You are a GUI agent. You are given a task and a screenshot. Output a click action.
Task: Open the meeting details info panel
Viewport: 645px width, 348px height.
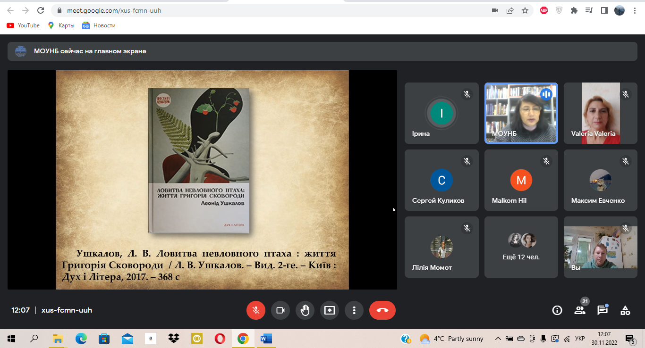557,310
